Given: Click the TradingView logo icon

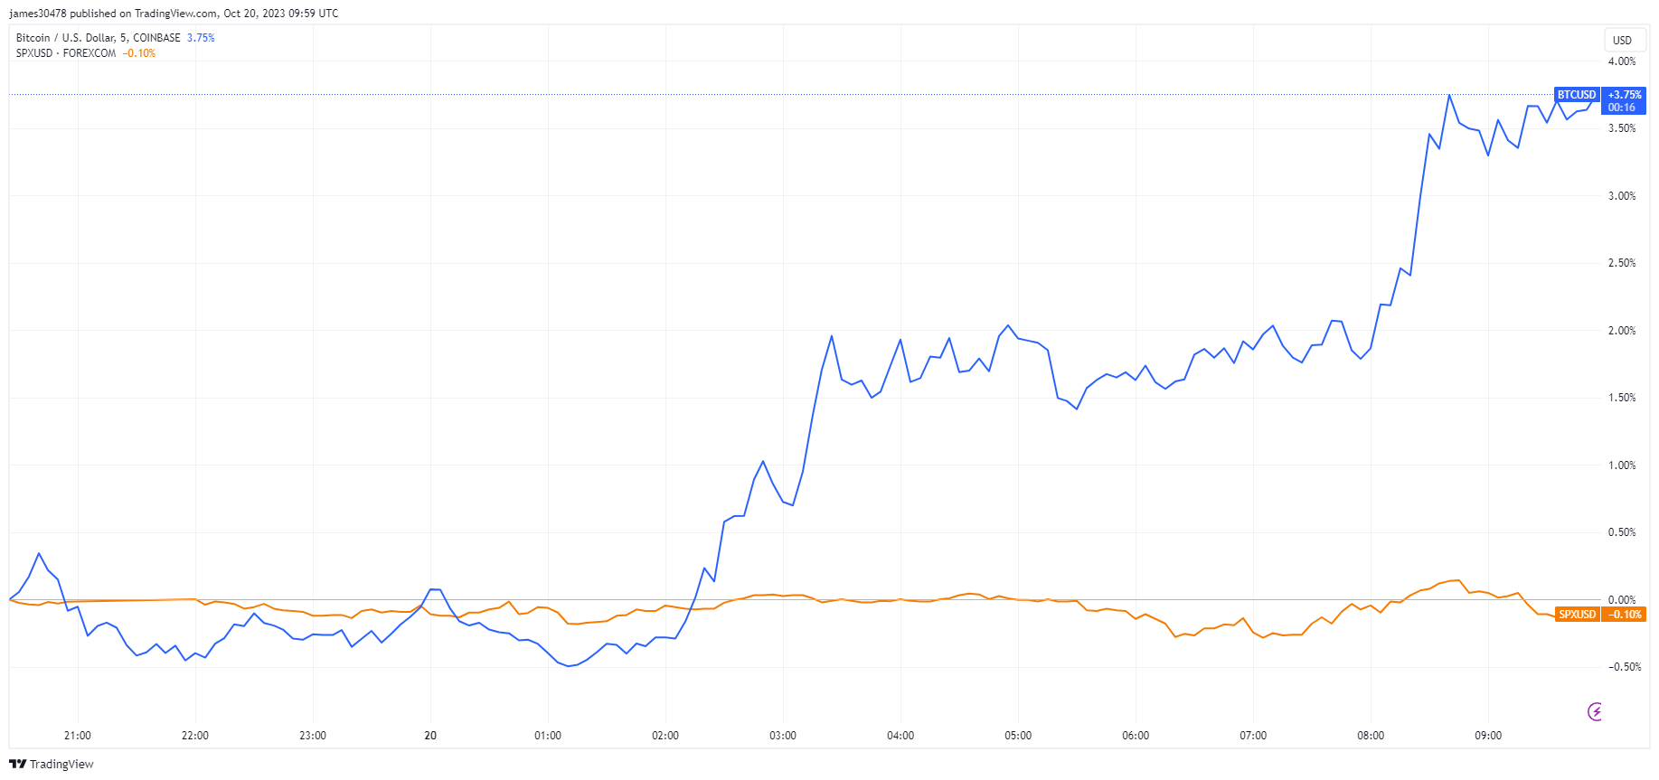Looking at the screenshot, I should click(x=17, y=764).
